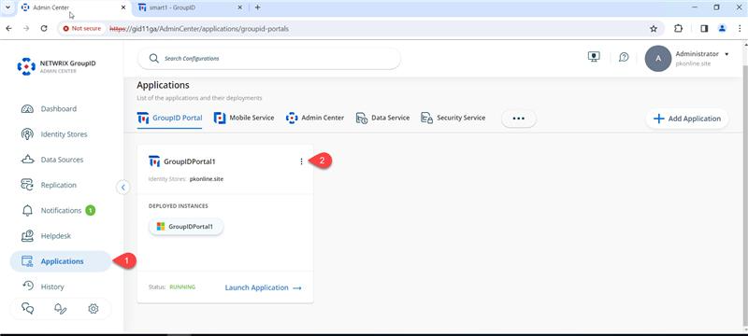Open the chat feedback icon at sidebar bottom
This screenshot has height=336, width=748.
28,309
